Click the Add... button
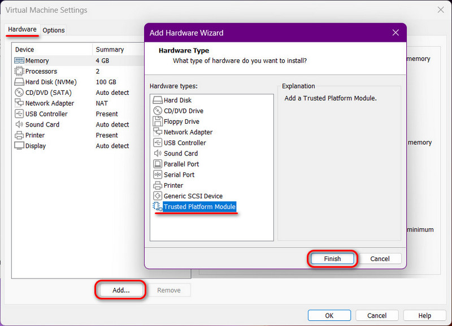 point(121,290)
